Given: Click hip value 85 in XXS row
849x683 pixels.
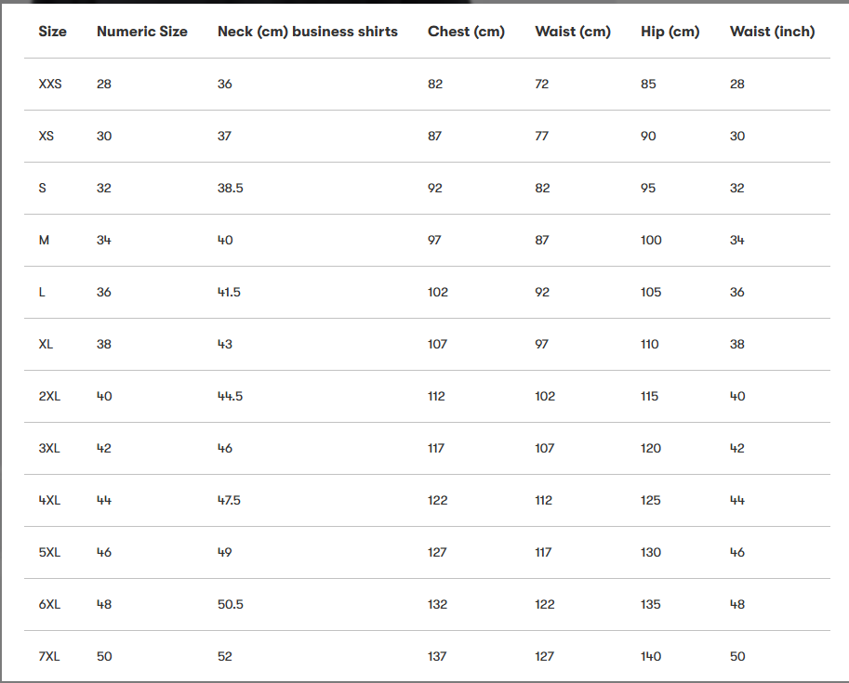Looking at the screenshot, I should 648,84.
